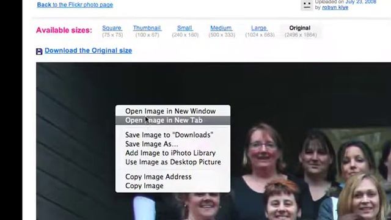View the Medium 500 x 333 size

(x=221, y=28)
